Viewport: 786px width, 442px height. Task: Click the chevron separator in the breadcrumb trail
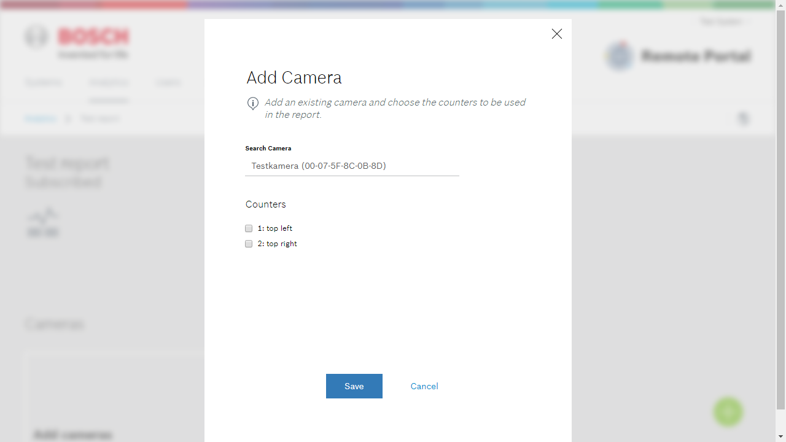pos(68,118)
